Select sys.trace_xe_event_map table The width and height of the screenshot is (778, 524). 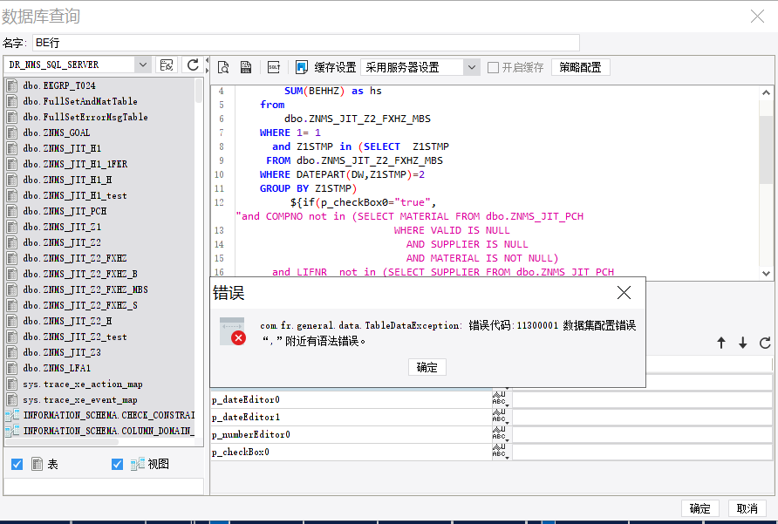click(80, 399)
